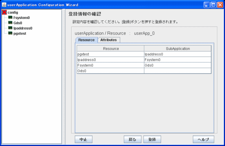225x146 pixels.
Task: Select pgxtest cell in Resource column
Action: tap(111, 54)
